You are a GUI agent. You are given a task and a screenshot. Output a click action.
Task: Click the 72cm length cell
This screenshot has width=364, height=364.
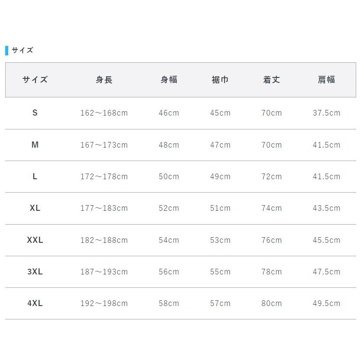point(272,177)
